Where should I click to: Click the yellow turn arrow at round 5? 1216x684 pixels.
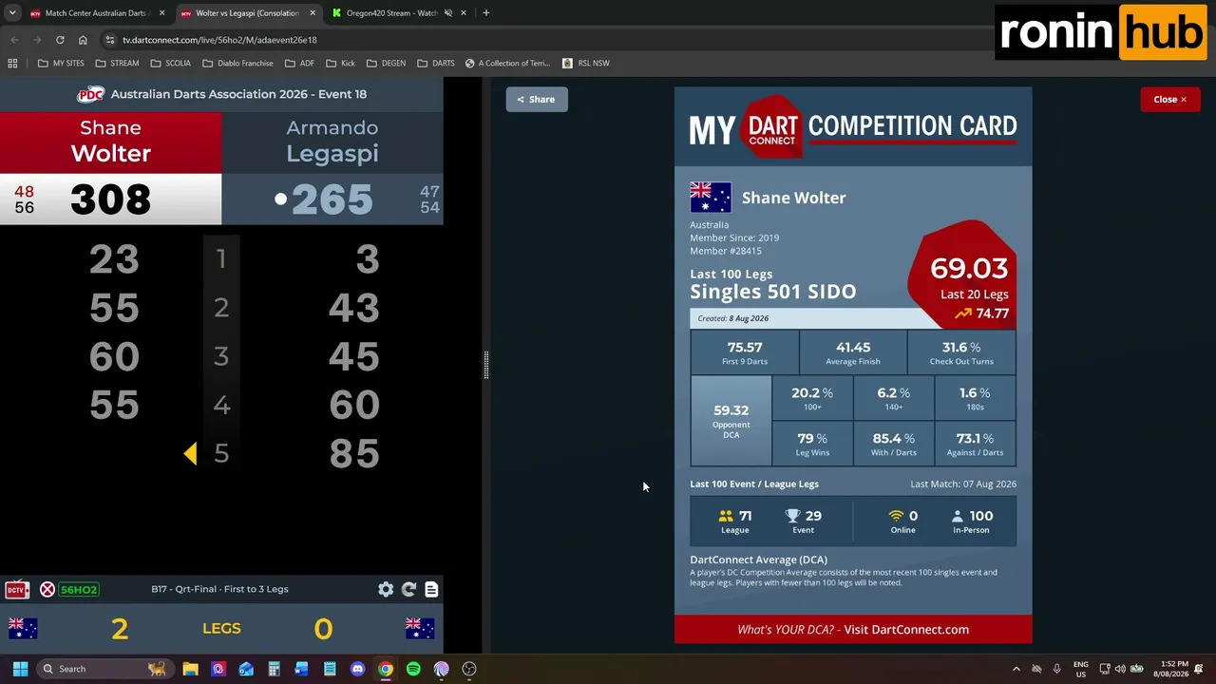point(190,454)
